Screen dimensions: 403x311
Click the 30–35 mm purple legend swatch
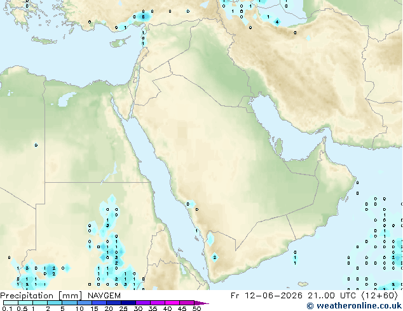point(143,303)
